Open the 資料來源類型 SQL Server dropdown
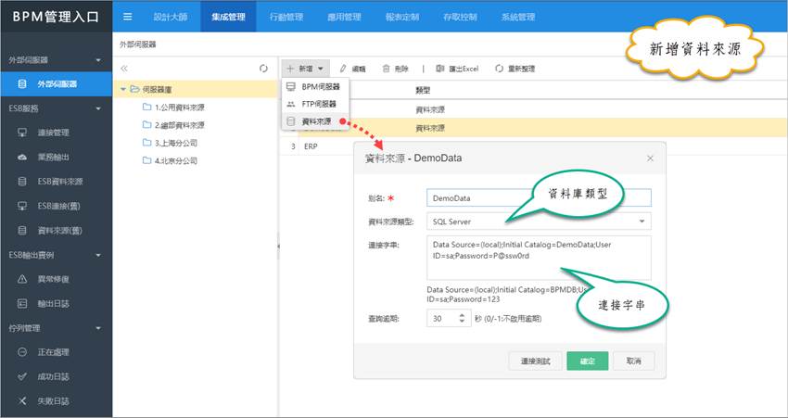Viewport: 788px width, 418px height. click(539, 222)
